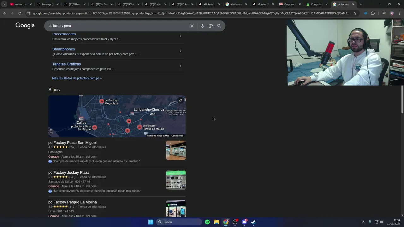Screen dimensions: 404x227
Task: Go back to the previous page
Action: (4, 13)
